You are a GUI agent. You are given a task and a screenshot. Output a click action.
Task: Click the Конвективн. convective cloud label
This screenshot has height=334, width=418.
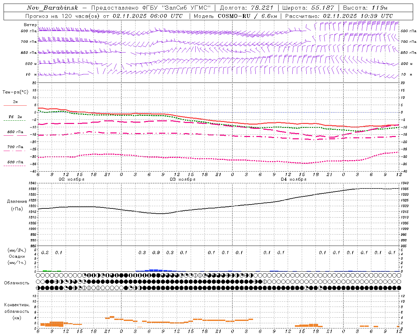[17, 305]
